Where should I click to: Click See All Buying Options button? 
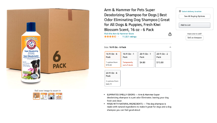(194, 16)
